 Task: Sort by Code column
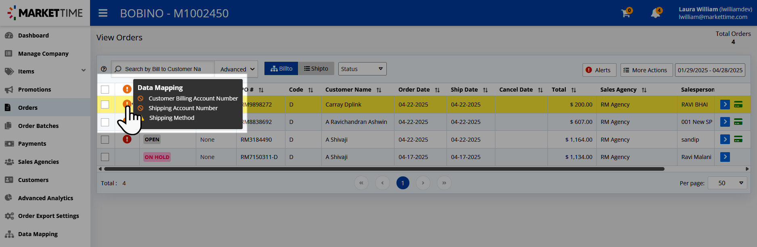(310, 90)
